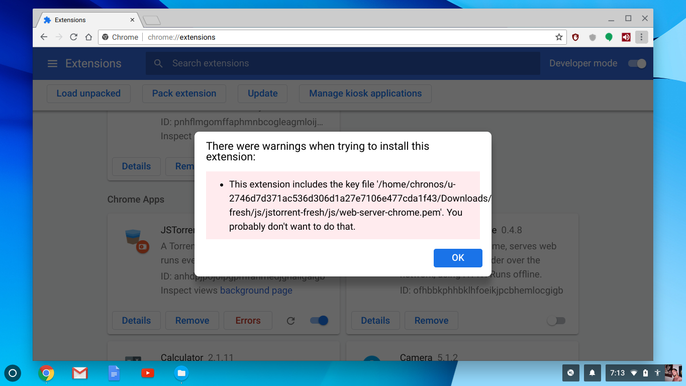Select the red volume extension icon

pyautogui.click(x=626, y=37)
